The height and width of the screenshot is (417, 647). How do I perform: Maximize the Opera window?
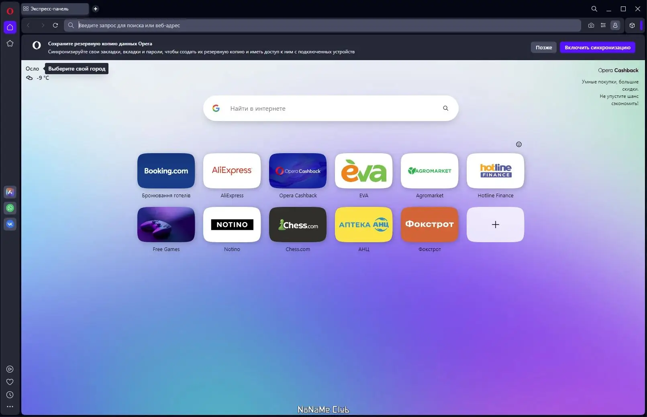623,9
